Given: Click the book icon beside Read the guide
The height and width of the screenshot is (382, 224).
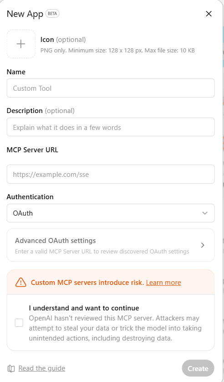Looking at the screenshot, I should point(11,368).
